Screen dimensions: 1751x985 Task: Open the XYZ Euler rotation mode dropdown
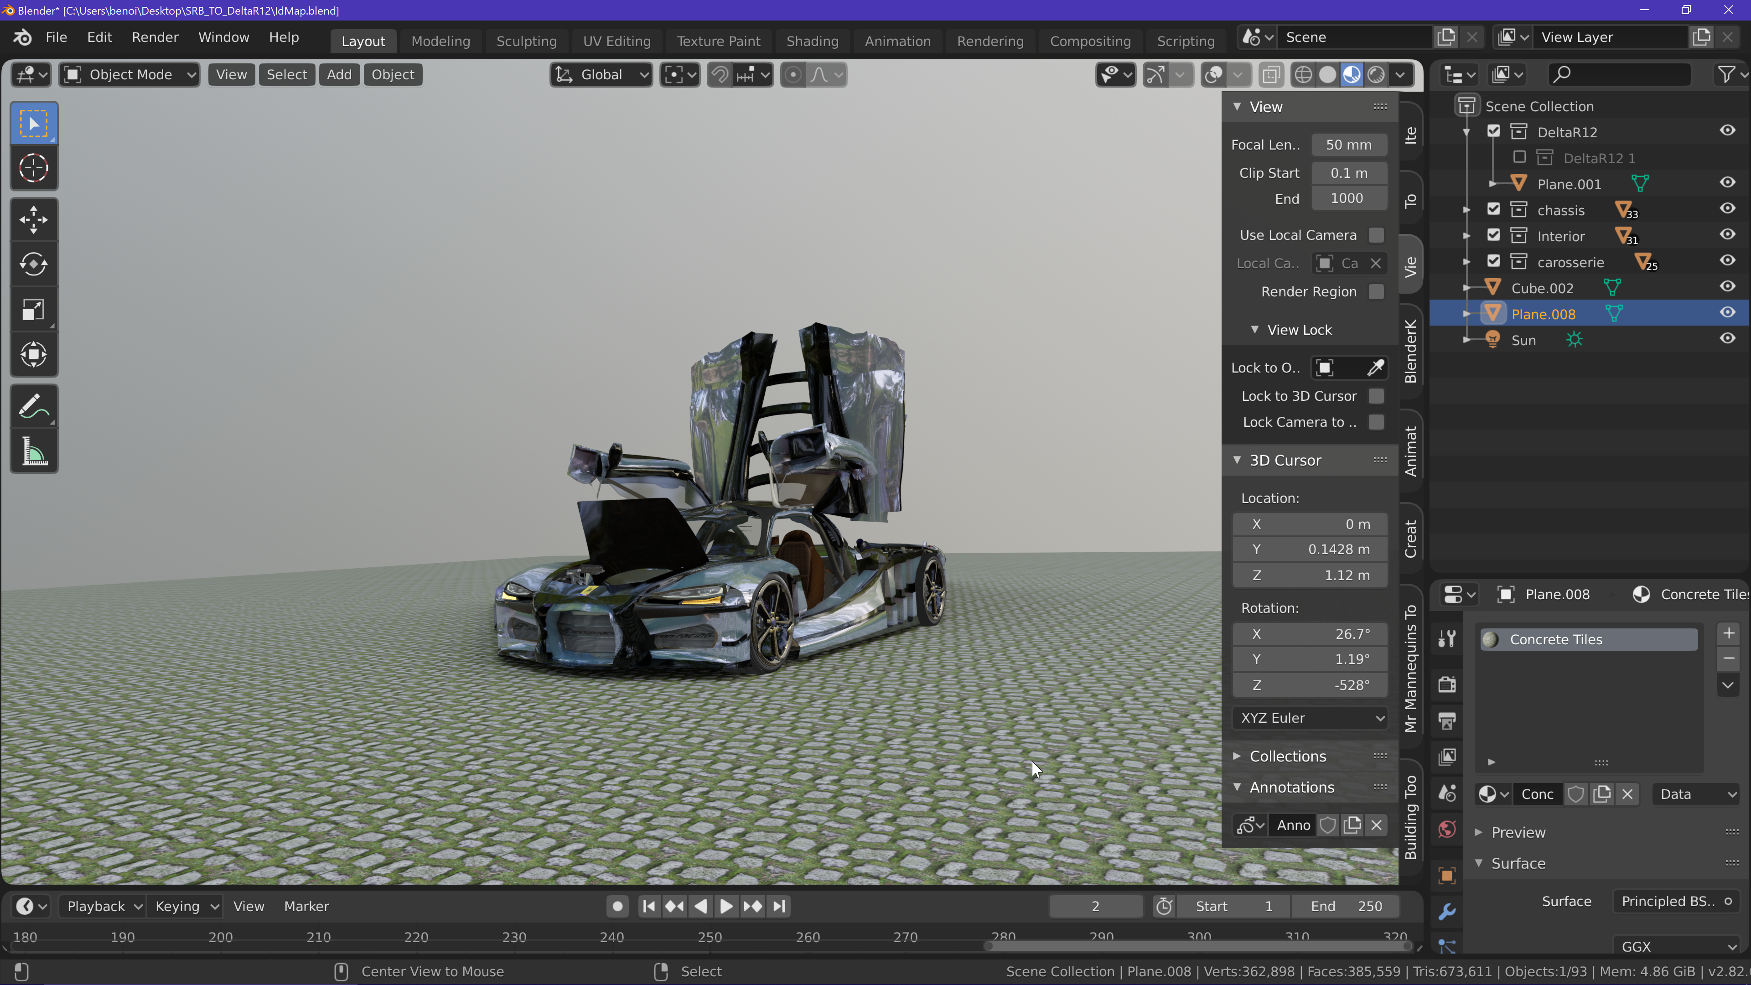pos(1309,718)
